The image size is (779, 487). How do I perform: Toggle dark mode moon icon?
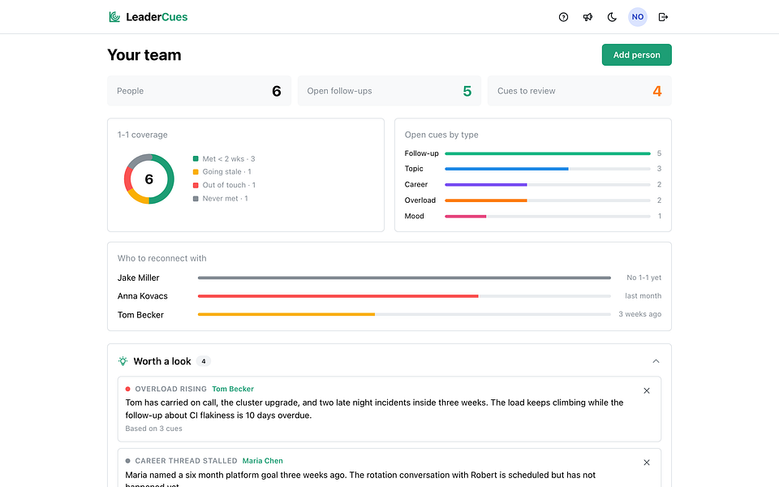click(612, 17)
